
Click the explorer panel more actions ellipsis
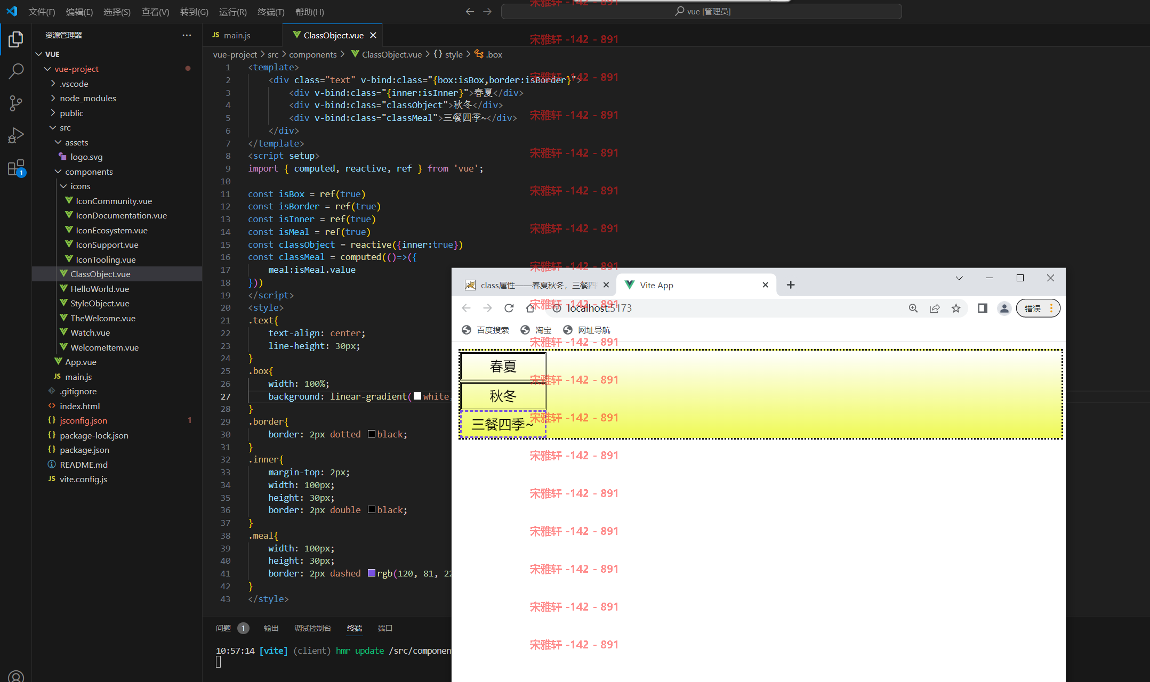(187, 35)
